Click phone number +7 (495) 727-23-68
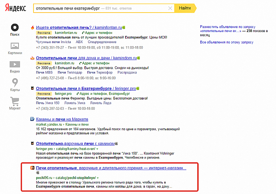The width and height of the screenshot is (276, 194). 50,78
